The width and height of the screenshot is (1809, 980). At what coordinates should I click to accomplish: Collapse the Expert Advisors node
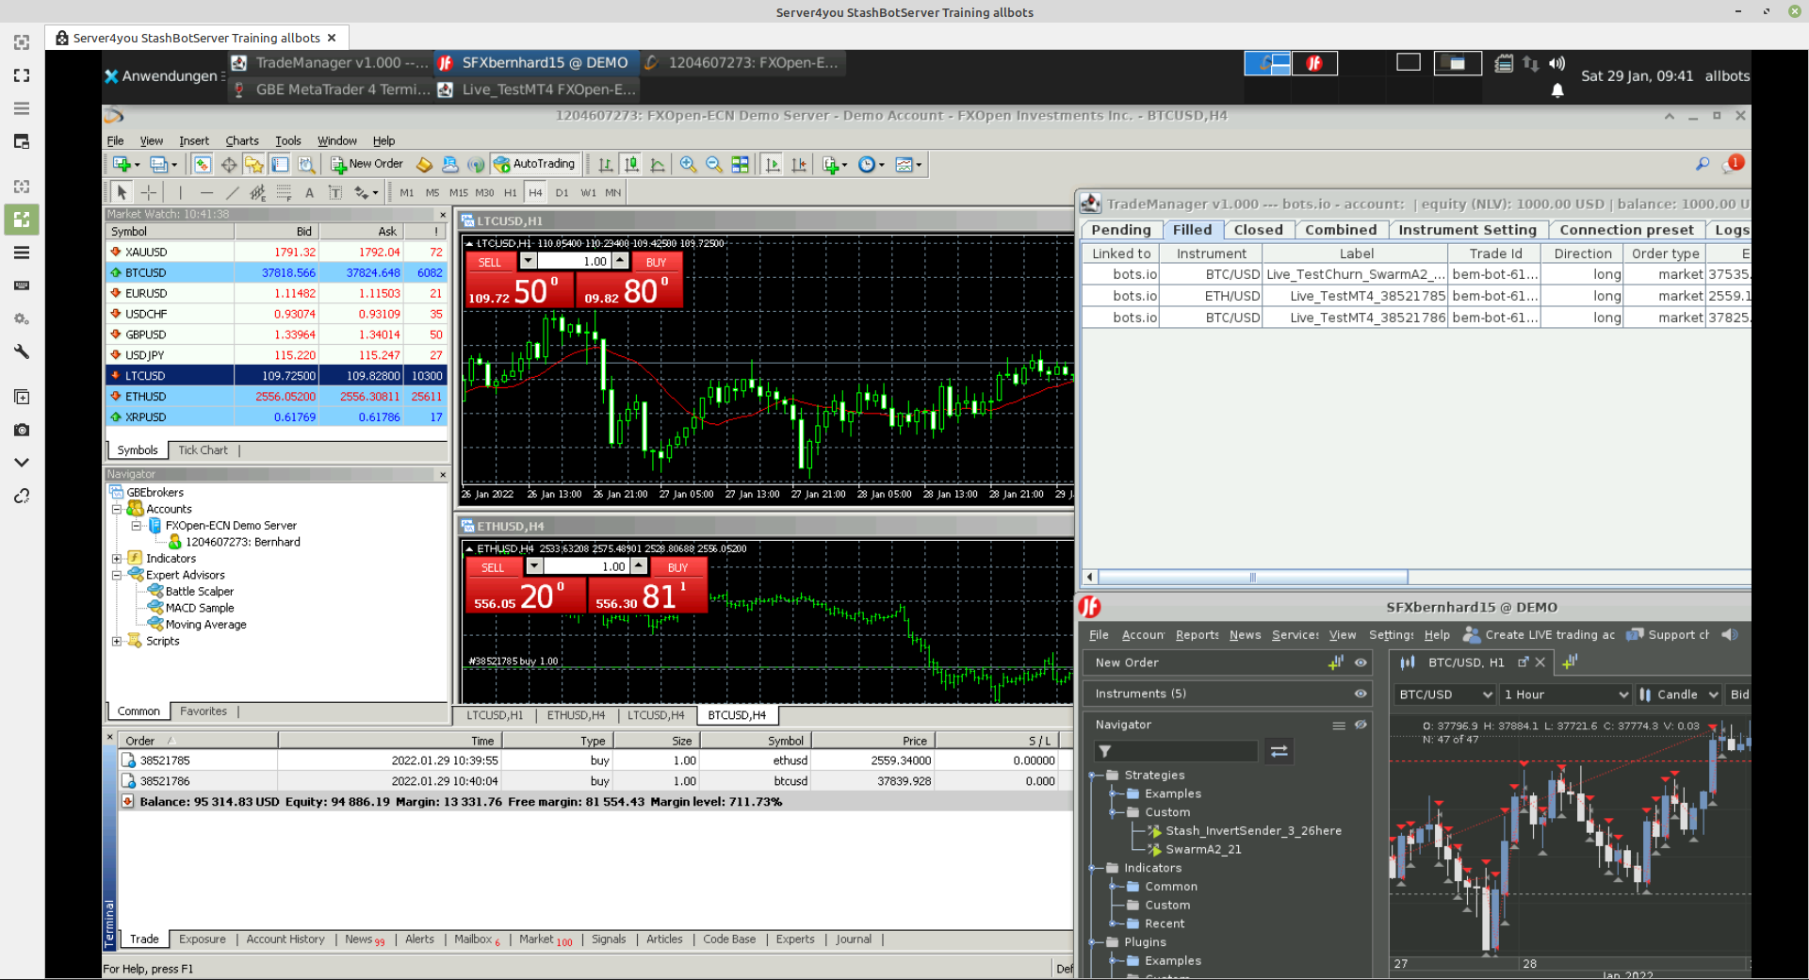click(117, 575)
